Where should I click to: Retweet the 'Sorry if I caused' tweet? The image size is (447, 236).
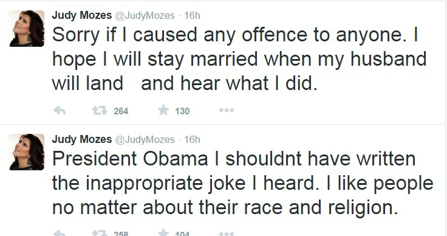coord(100,111)
